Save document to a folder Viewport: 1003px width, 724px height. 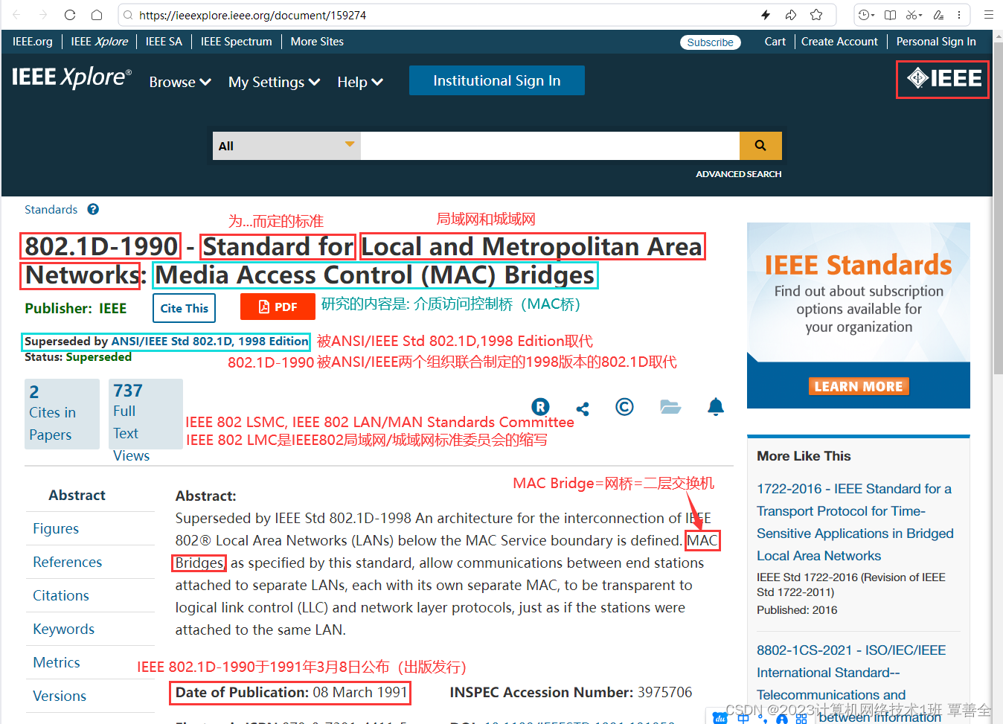point(670,407)
